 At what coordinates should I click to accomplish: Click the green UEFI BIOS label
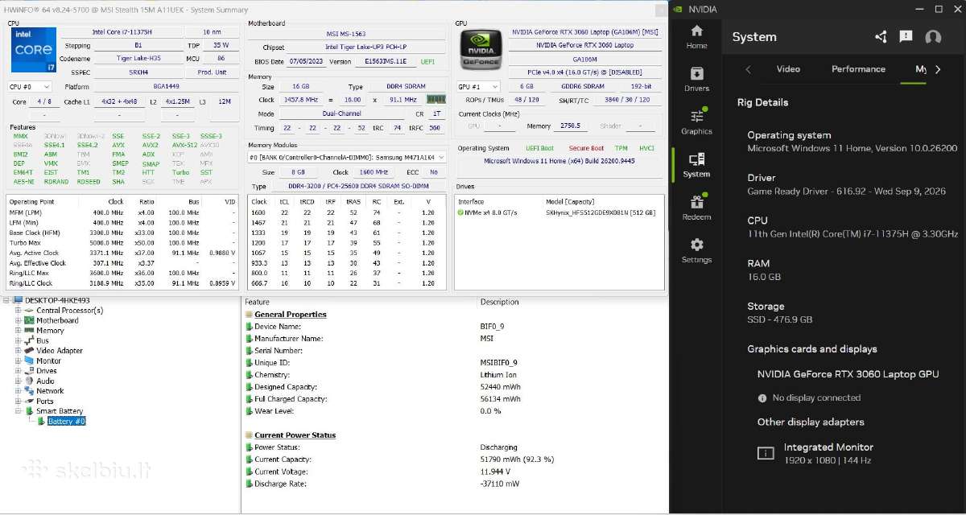click(x=427, y=61)
